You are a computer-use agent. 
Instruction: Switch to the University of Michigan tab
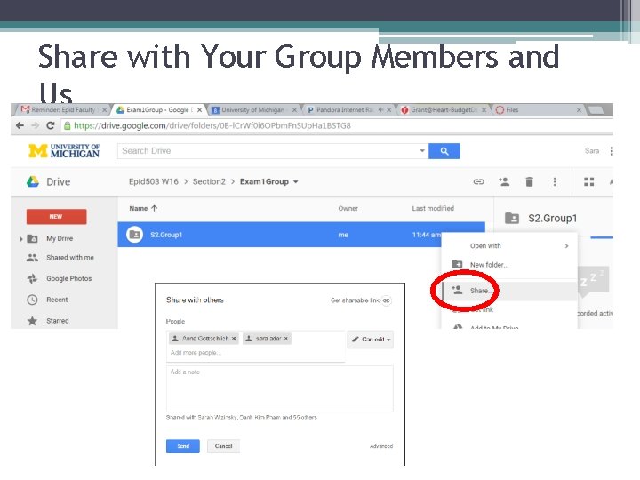click(252, 110)
